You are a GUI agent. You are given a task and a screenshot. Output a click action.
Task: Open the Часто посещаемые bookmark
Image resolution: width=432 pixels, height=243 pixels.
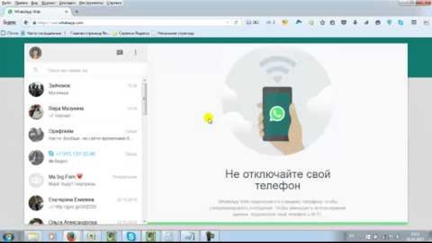[41, 34]
